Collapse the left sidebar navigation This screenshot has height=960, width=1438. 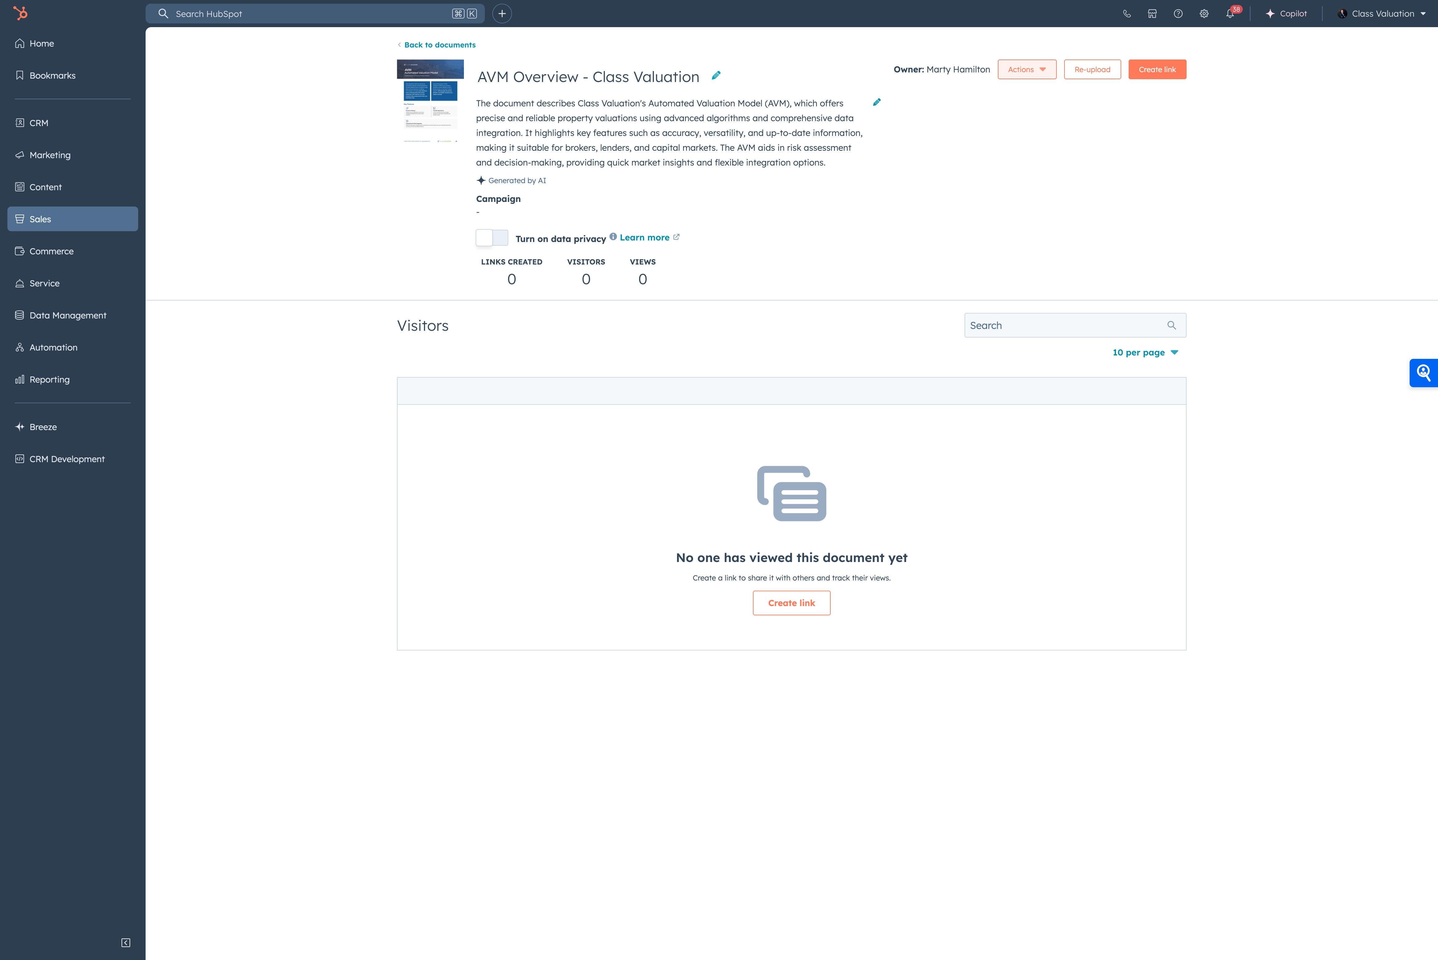click(x=126, y=942)
